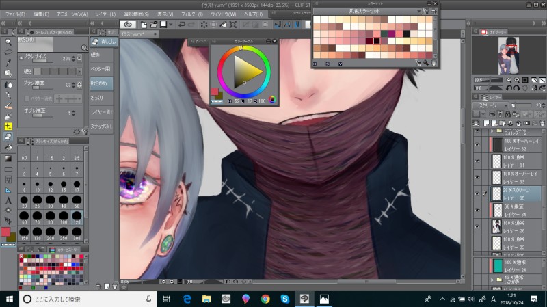Screen dimensions: 547x307
Task: Select the Zoom magnifier tool
Action: [x=8, y=42]
